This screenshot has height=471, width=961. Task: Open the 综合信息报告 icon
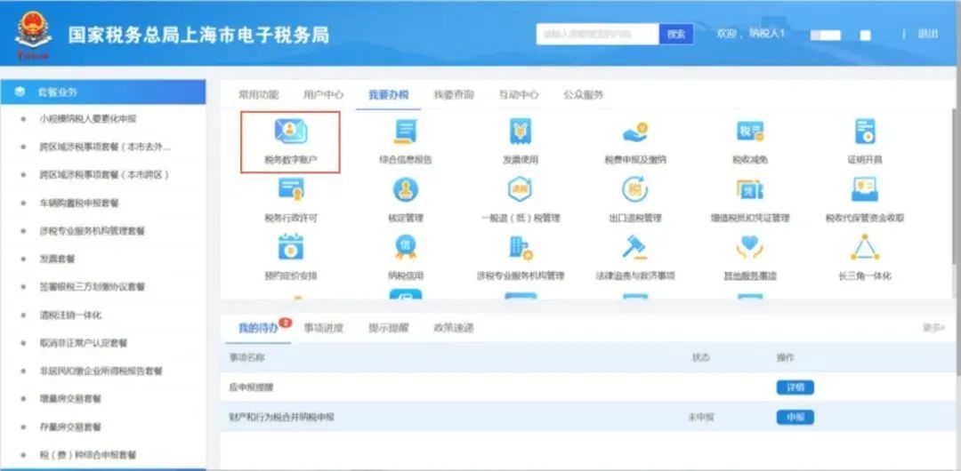(x=405, y=133)
